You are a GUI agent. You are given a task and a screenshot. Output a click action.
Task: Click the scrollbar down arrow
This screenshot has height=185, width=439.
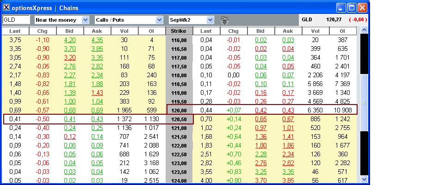[x=364, y=179]
